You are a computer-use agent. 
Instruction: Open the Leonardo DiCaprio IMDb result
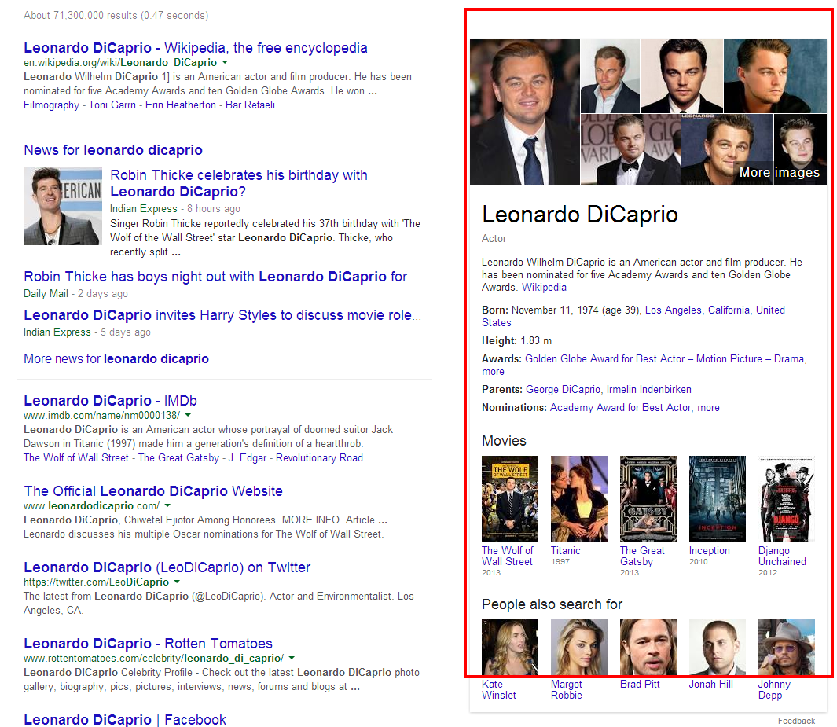click(x=111, y=401)
